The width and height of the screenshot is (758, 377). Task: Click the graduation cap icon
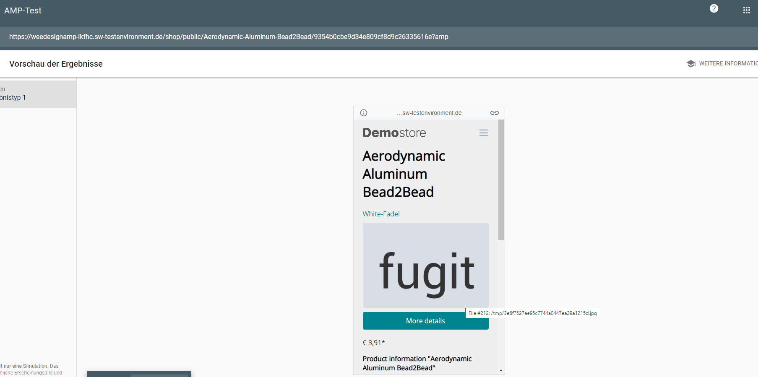(x=691, y=64)
